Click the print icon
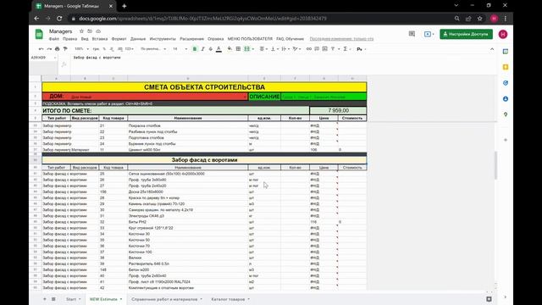 pyautogui.click(x=58, y=49)
